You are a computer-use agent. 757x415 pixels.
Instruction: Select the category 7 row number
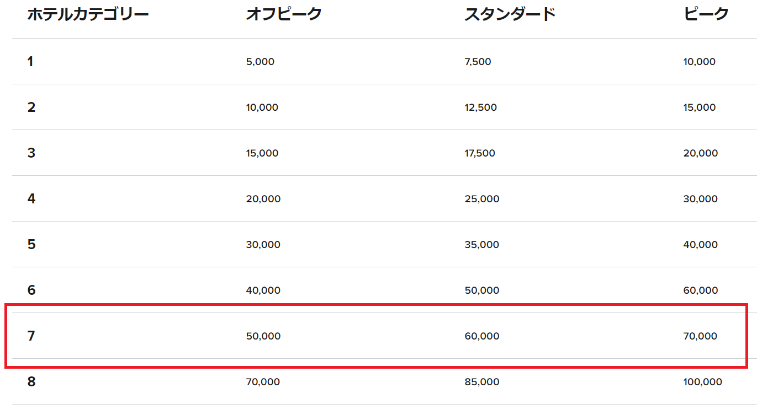31,336
